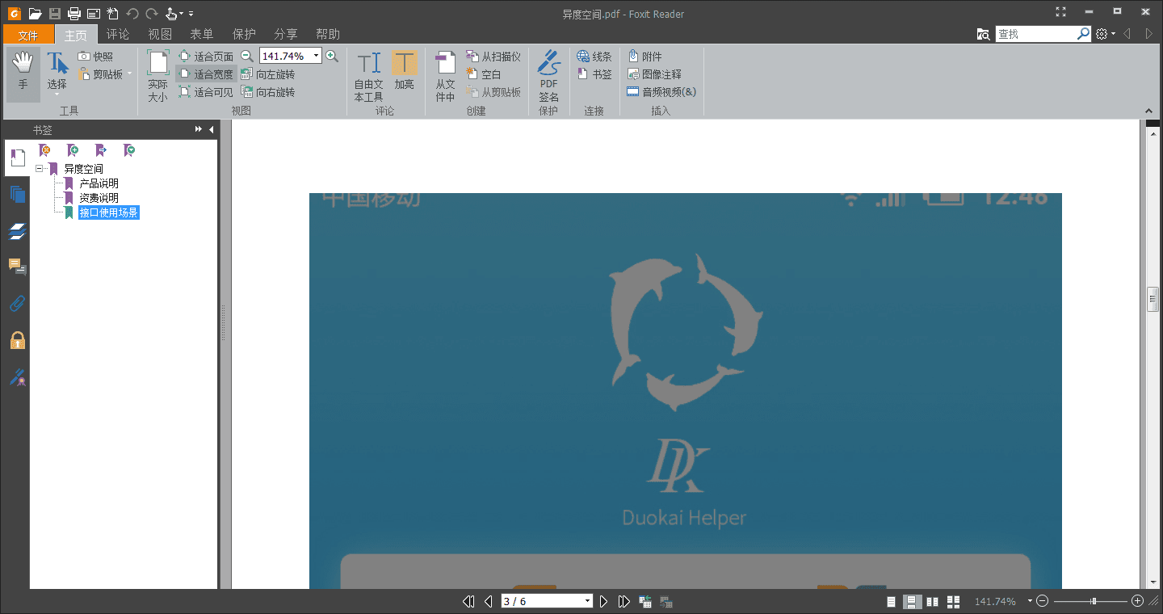This screenshot has width=1163, height=614.
Task: Switch to the Protect (保护) tab
Action: click(x=244, y=34)
